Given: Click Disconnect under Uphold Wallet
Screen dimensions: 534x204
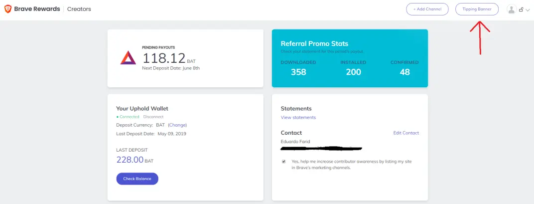Looking at the screenshot, I should click(153, 117).
